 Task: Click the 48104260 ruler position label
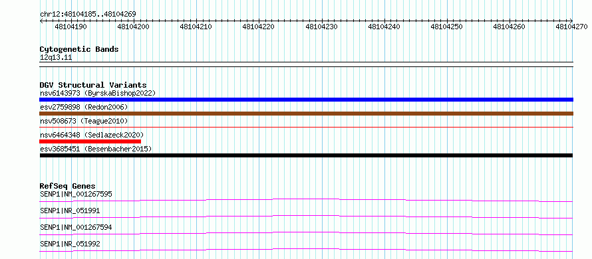click(x=510, y=27)
